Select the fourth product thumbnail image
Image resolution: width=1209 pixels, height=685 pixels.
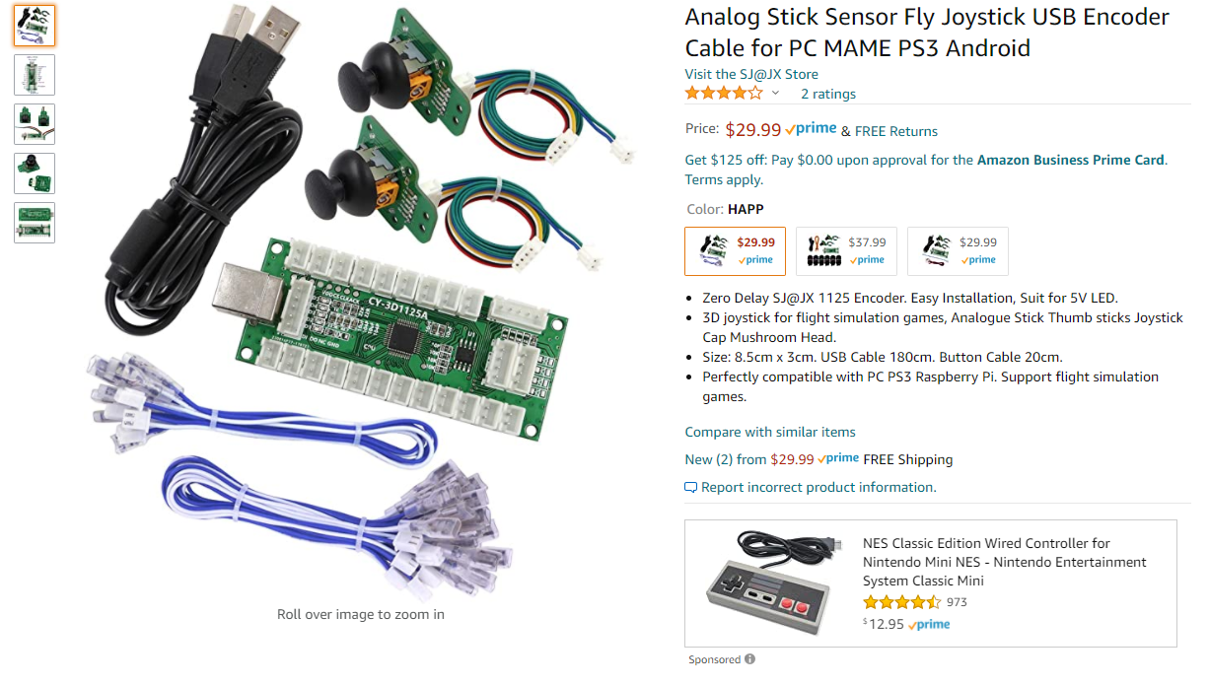coord(35,173)
